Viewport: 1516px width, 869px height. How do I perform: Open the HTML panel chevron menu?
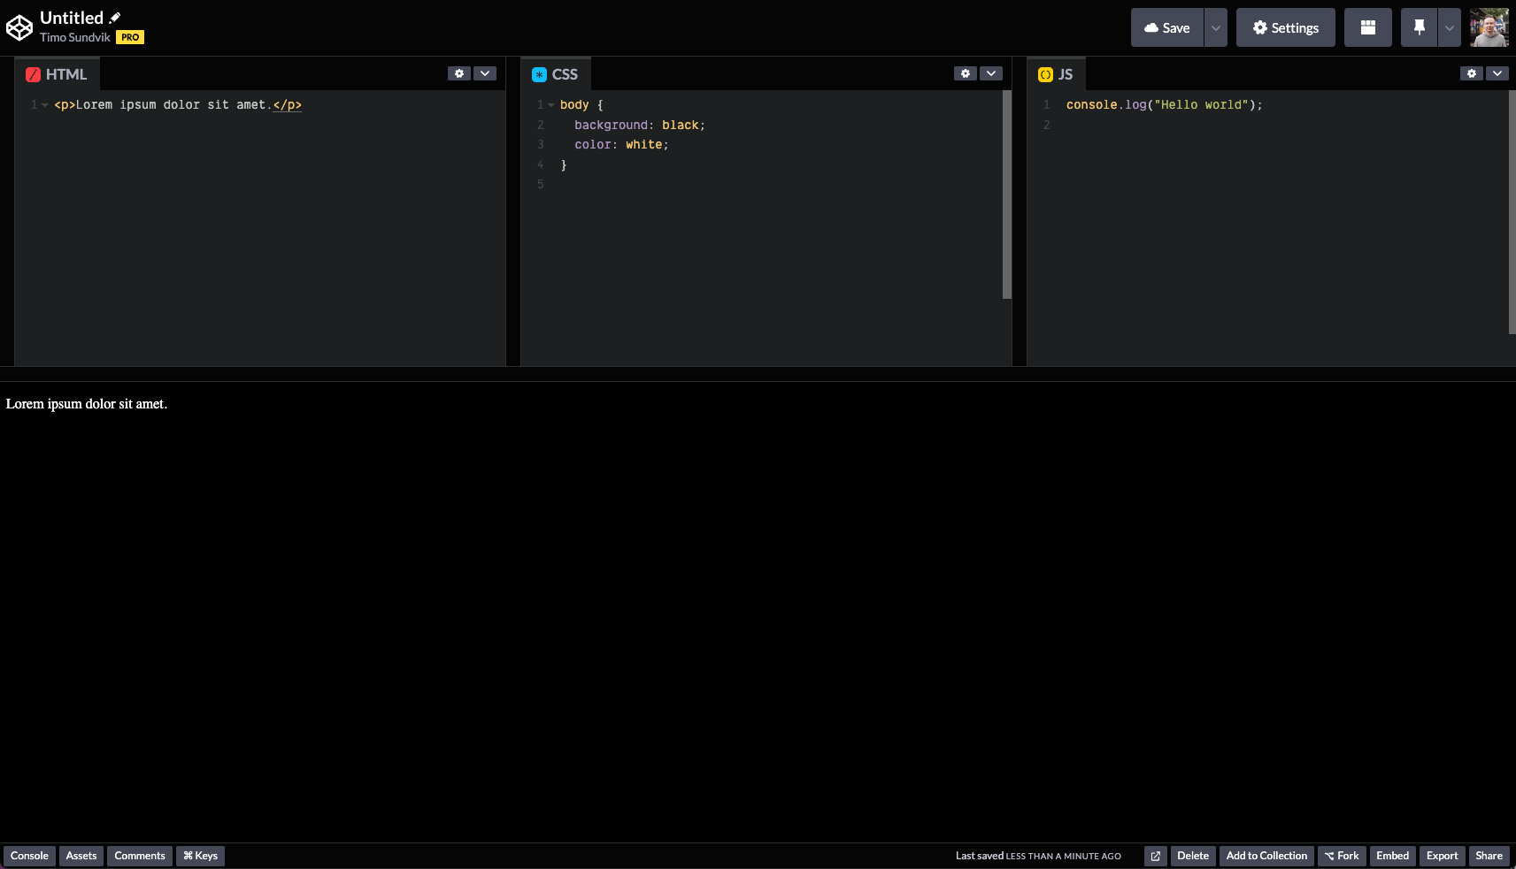click(485, 73)
